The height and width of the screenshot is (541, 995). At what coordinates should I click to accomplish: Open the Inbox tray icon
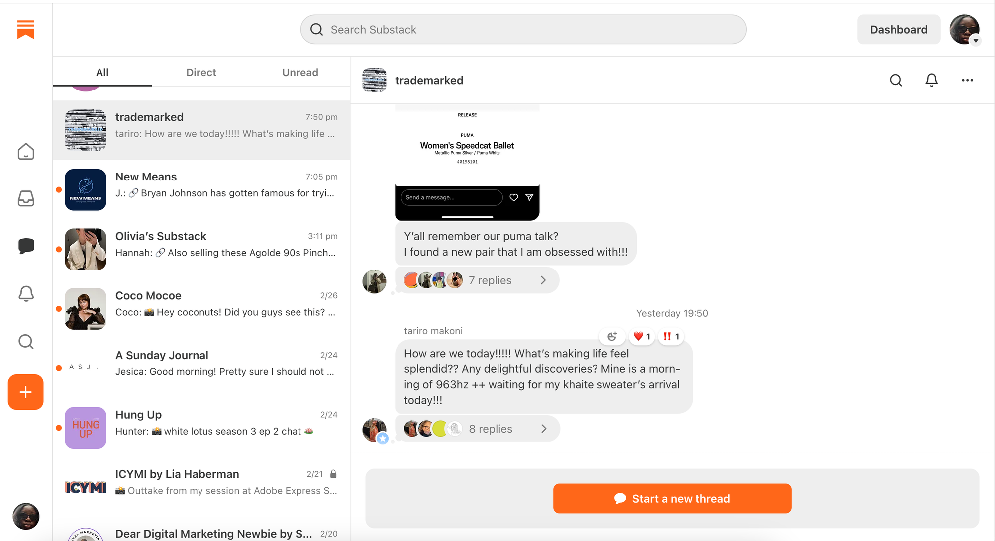pos(26,198)
